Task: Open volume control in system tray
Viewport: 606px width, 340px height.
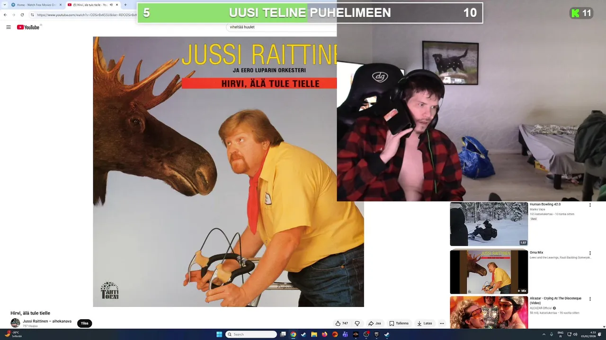Action: (x=575, y=334)
